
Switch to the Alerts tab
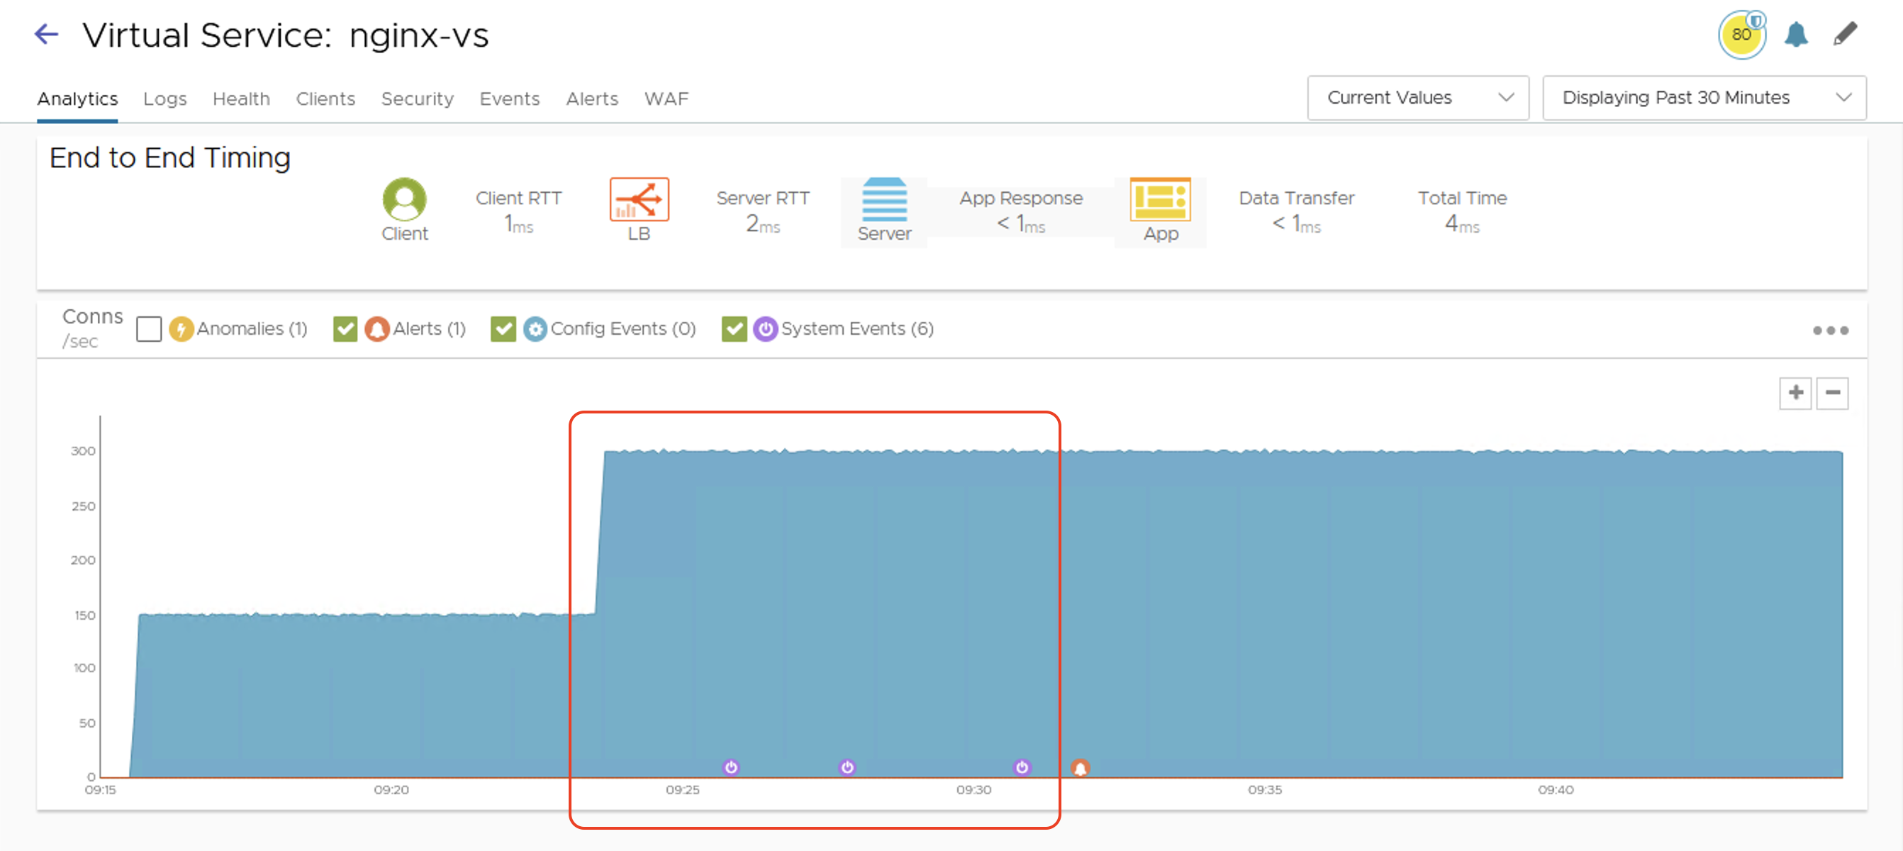pyautogui.click(x=592, y=99)
